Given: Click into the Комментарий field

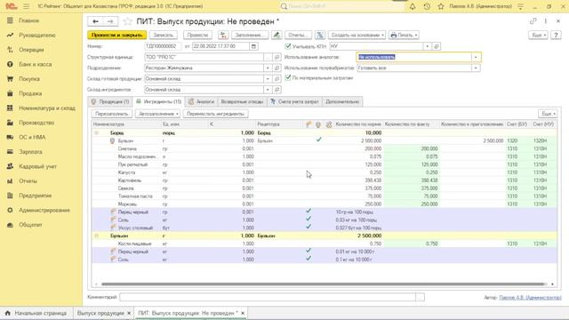Looking at the screenshot, I should coord(268,297).
